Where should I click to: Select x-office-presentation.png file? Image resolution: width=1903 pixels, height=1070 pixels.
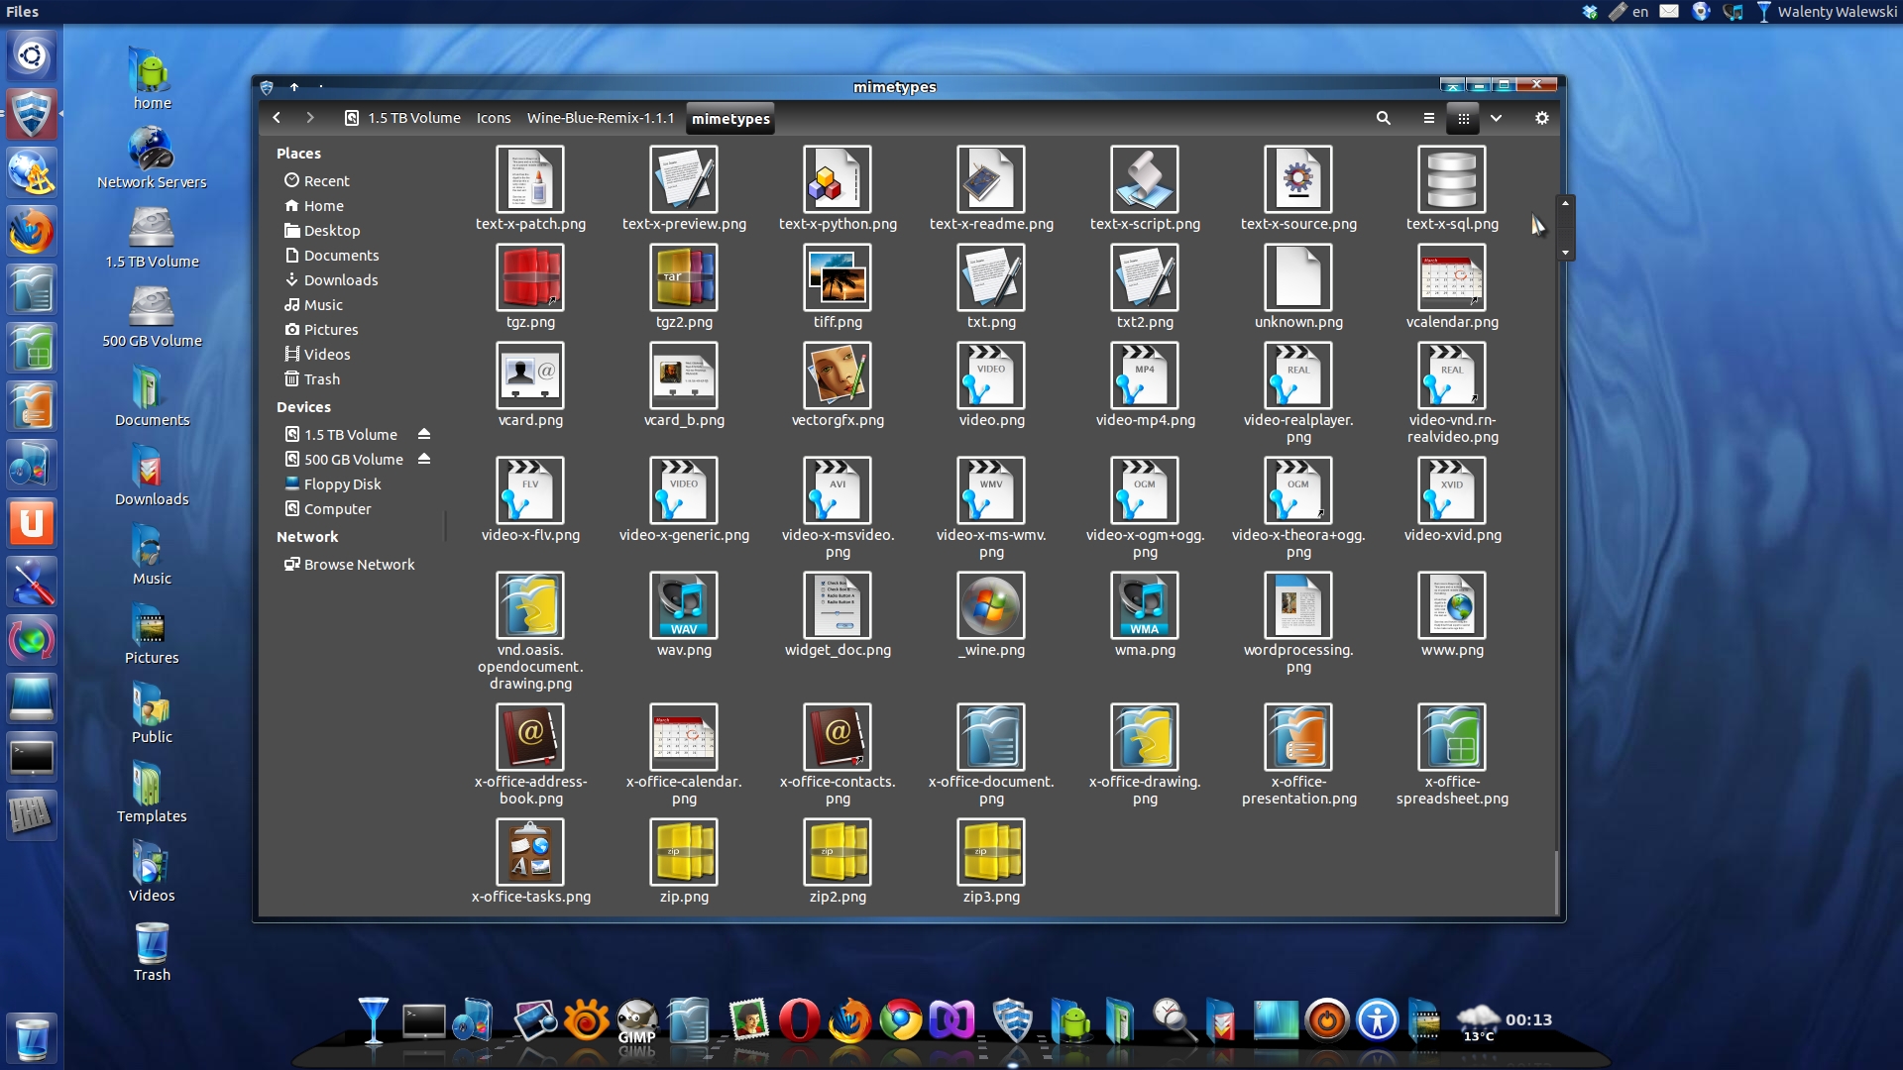(x=1298, y=755)
